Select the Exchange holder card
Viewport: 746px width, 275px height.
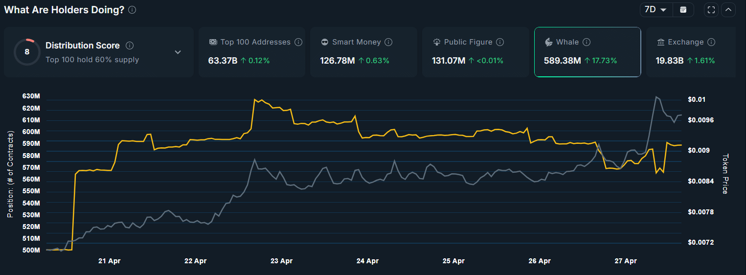click(691, 52)
